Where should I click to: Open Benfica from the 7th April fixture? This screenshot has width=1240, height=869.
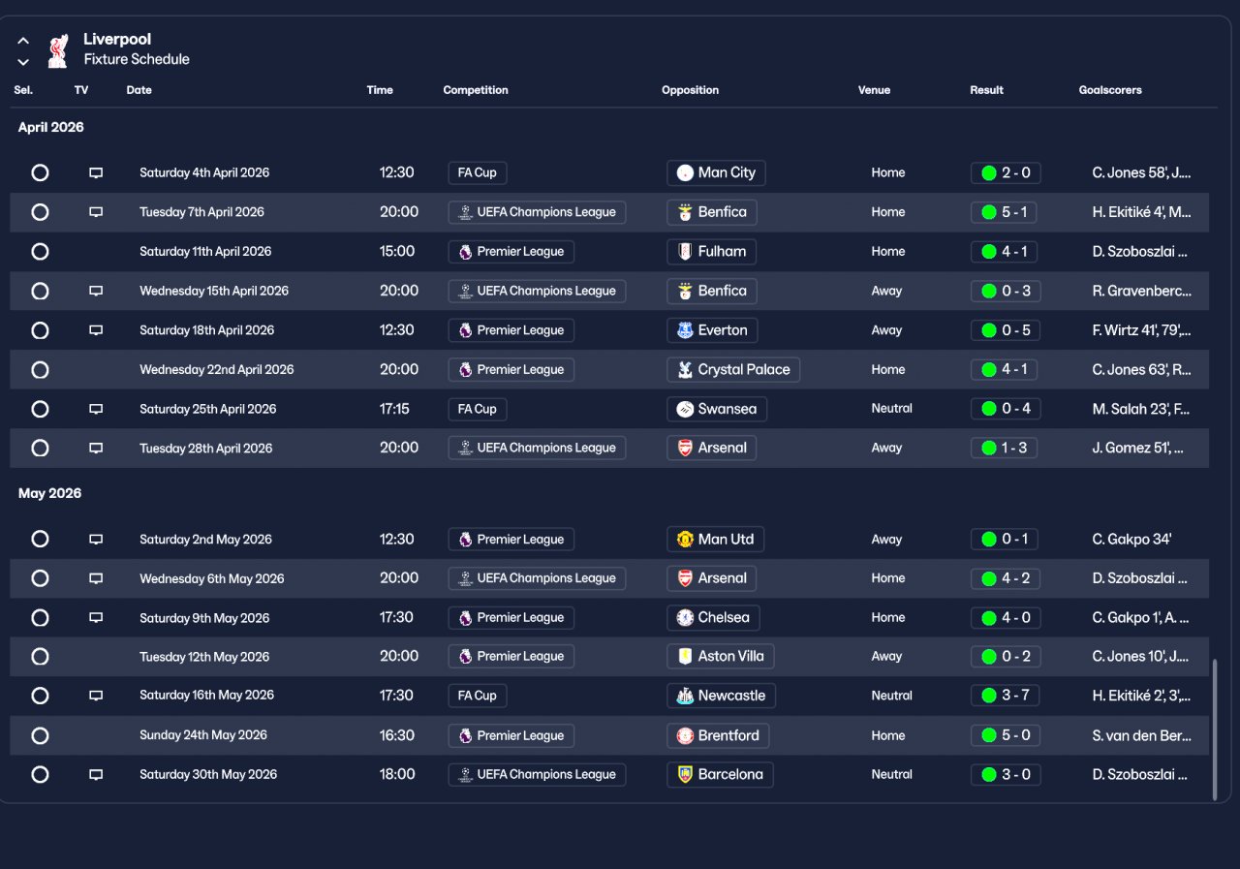[712, 212]
